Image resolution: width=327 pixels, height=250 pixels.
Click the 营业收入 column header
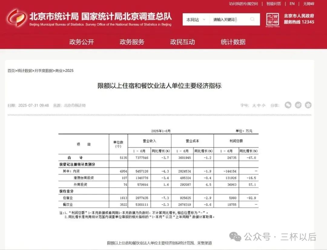[x=149, y=141]
